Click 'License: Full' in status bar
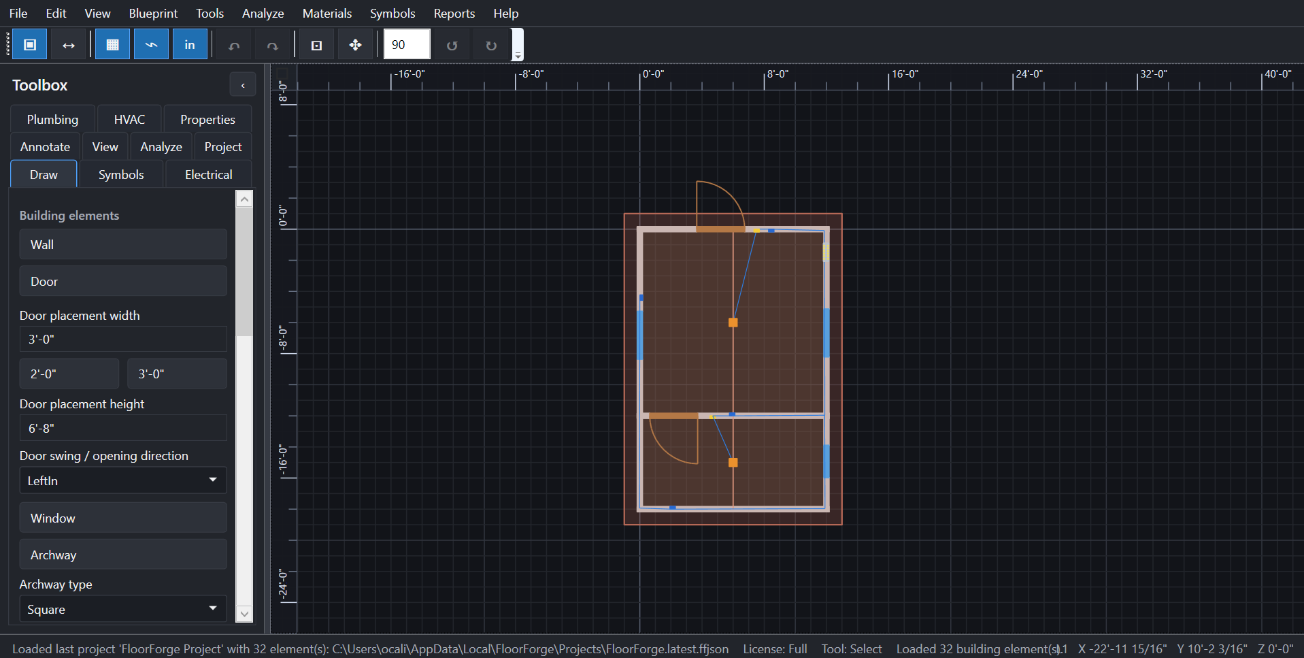Viewport: 1304px width, 658px height. tap(775, 648)
